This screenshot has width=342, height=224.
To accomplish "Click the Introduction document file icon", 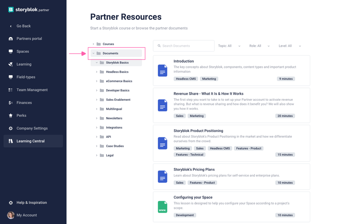I will pos(162,70).
